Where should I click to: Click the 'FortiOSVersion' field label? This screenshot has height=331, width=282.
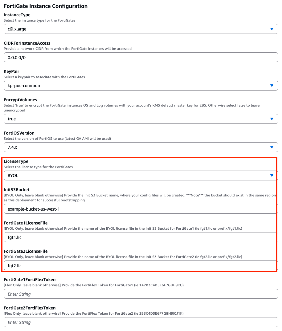click(19, 133)
